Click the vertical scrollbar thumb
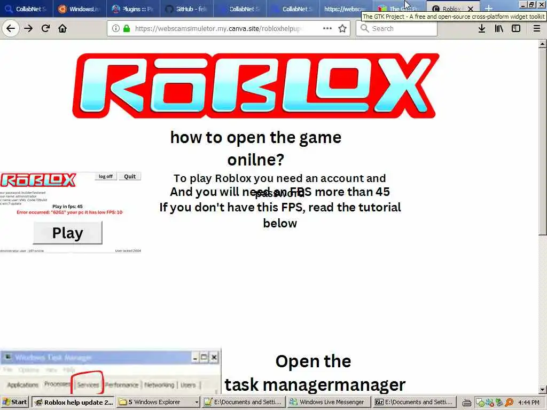 542,141
